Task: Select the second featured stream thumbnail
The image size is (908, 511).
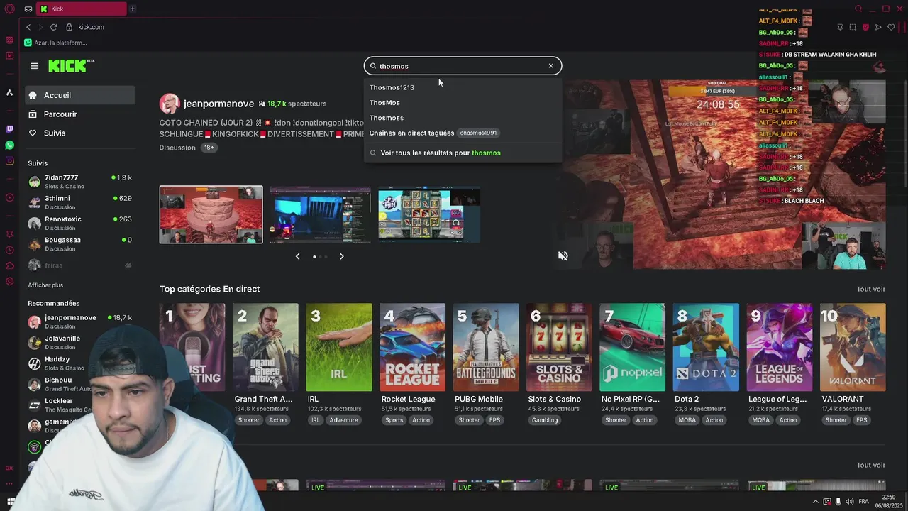Action: point(320,214)
